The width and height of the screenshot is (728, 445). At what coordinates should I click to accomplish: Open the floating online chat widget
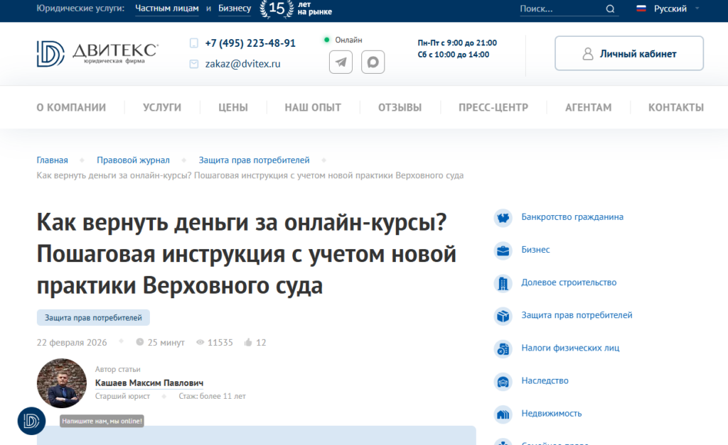click(x=31, y=421)
